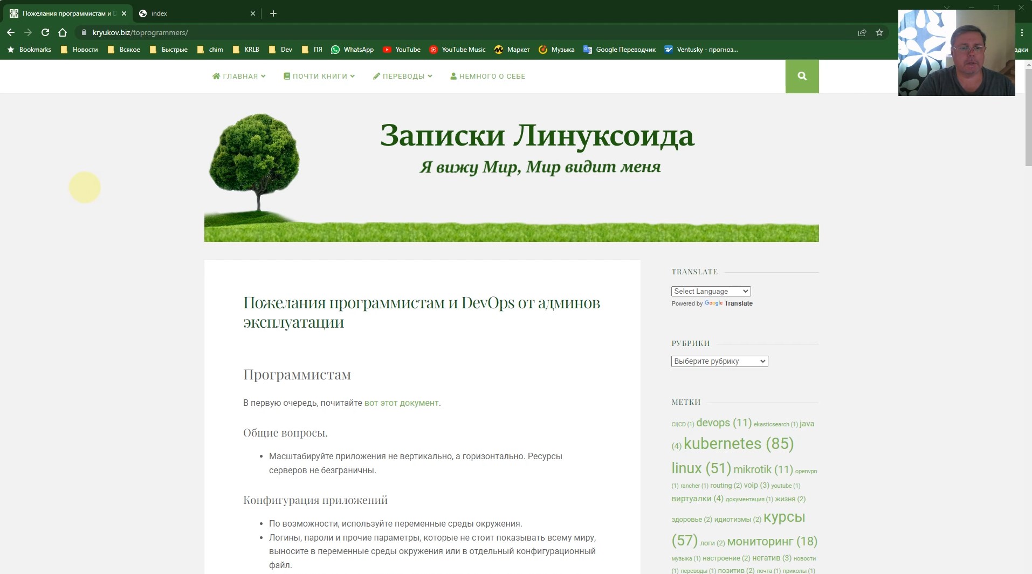This screenshot has height=574, width=1032.
Task: Open the KRLB bookmark folder
Action: point(246,50)
